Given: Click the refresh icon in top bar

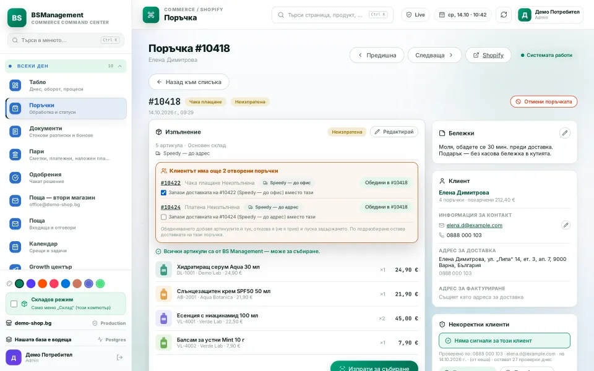Looking at the screenshot, I should (504, 15).
